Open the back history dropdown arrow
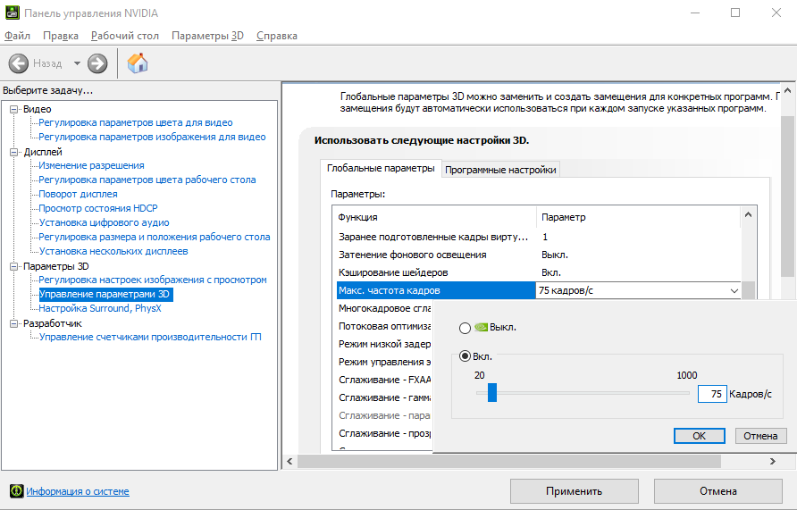Viewport: 797px width, 510px height. (x=77, y=63)
